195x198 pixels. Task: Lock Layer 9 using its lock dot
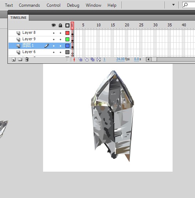(60, 40)
